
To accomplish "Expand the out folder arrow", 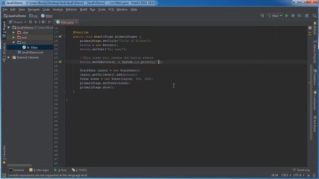I will point(13,37).
